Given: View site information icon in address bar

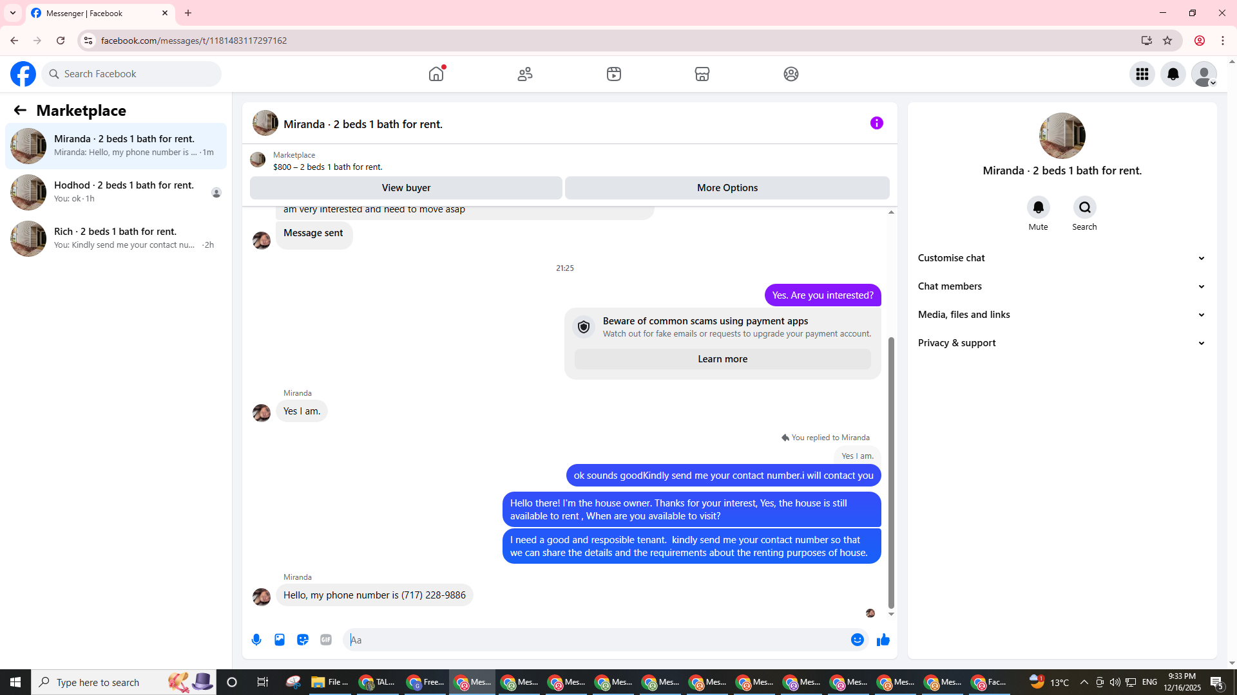Looking at the screenshot, I should pos(88,41).
